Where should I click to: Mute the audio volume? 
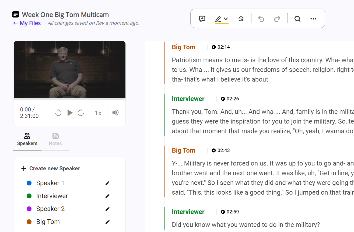tap(115, 113)
